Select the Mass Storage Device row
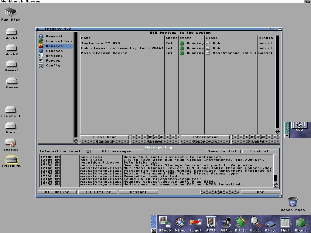The height and width of the screenshot is (233, 311). pyautogui.click(x=177, y=53)
